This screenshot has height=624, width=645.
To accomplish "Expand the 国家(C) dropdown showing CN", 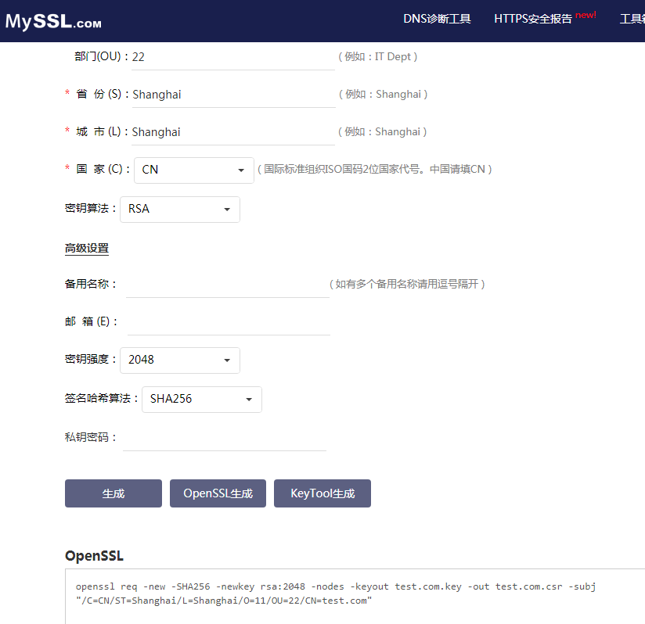I will click(x=194, y=170).
